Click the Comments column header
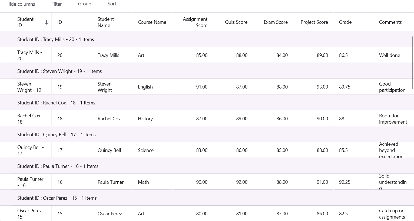This screenshot has width=414, height=221. (390, 22)
